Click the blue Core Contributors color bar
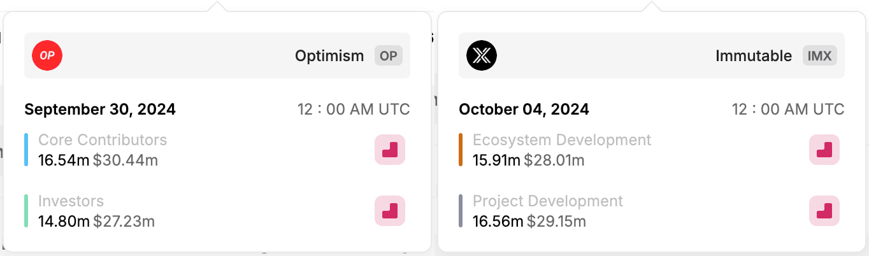The image size is (869, 256). pyautogui.click(x=26, y=150)
